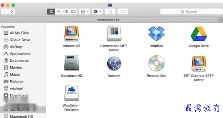Screen dimensions: 223x118
Task: Go forward with the right arrow
Action: click(x=12, y=12)
